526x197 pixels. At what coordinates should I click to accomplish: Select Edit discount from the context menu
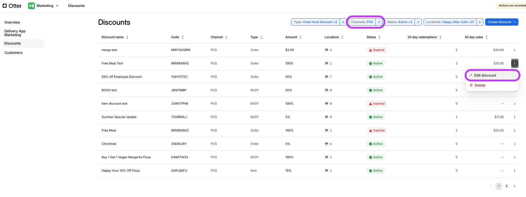pyautogui.click(x=485, y=75)
